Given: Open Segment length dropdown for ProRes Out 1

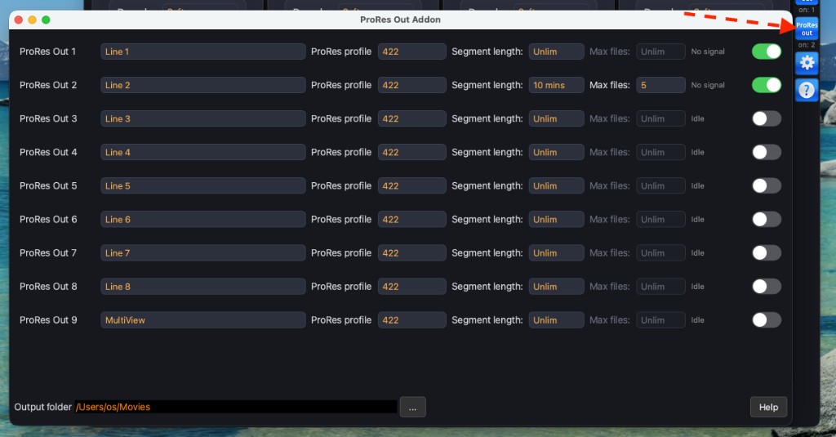Looking at the screenshot, I should click(x=556, y=51).
